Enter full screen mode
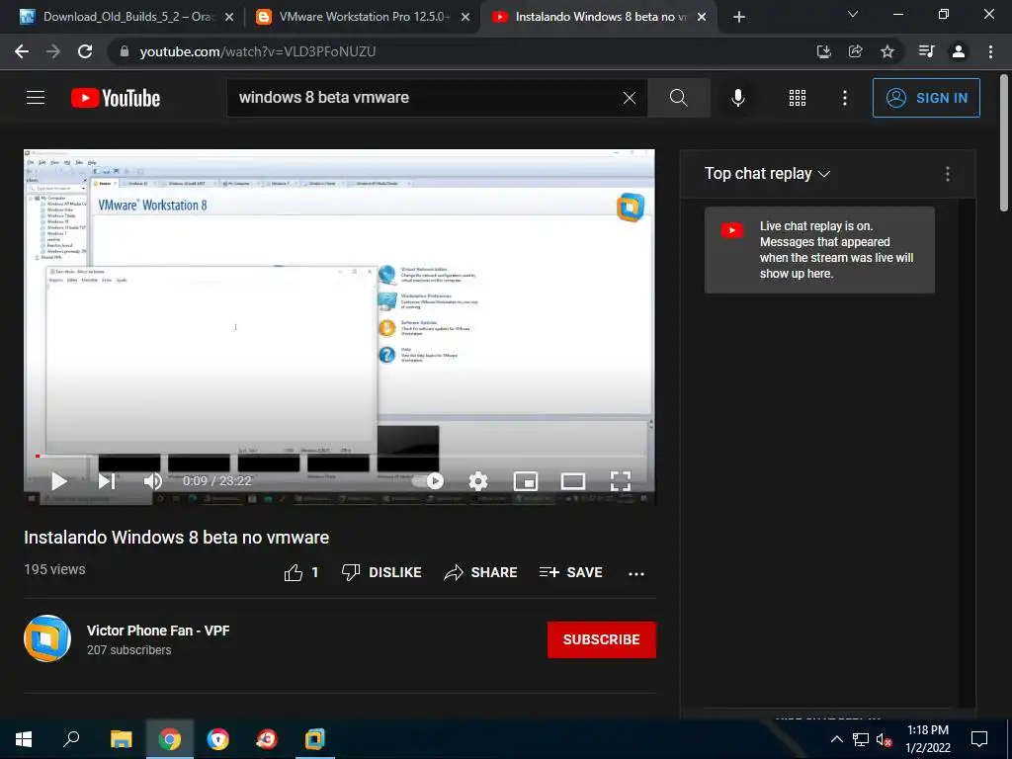 pyautogui.click(x=621, y=481)
